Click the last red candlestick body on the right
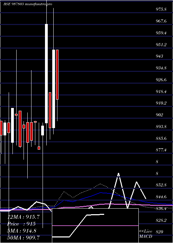173x243 pixels. [x=57, y=75]
